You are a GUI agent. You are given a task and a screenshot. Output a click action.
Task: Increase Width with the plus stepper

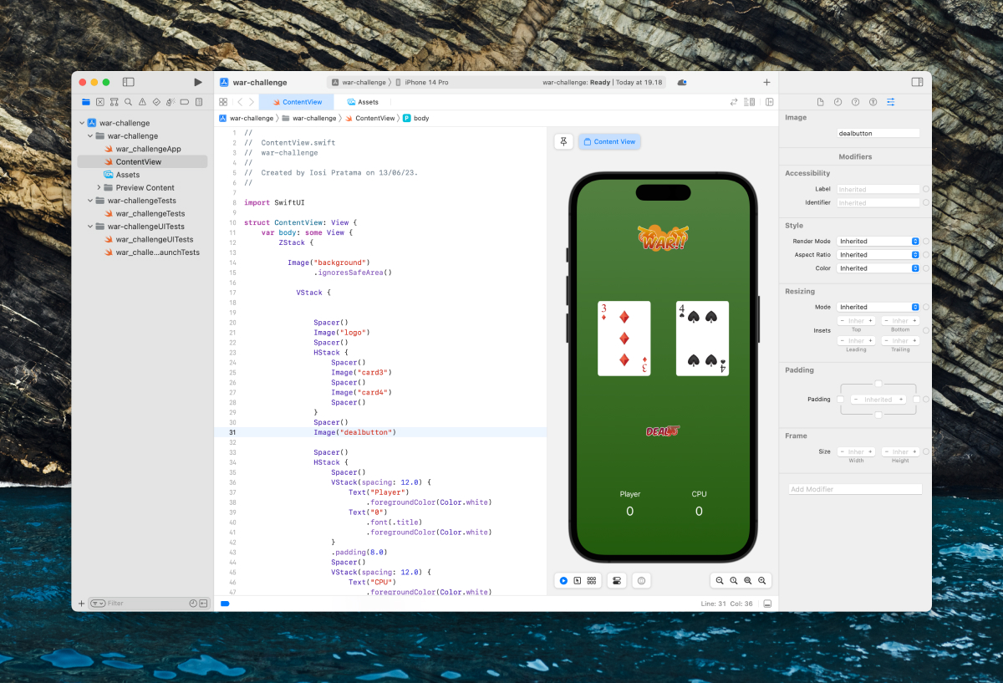pos(870,451)
